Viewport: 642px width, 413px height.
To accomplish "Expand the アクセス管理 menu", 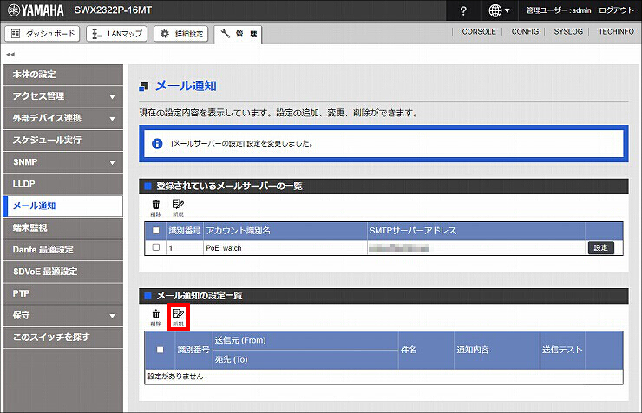I will [x=62, y=96].
